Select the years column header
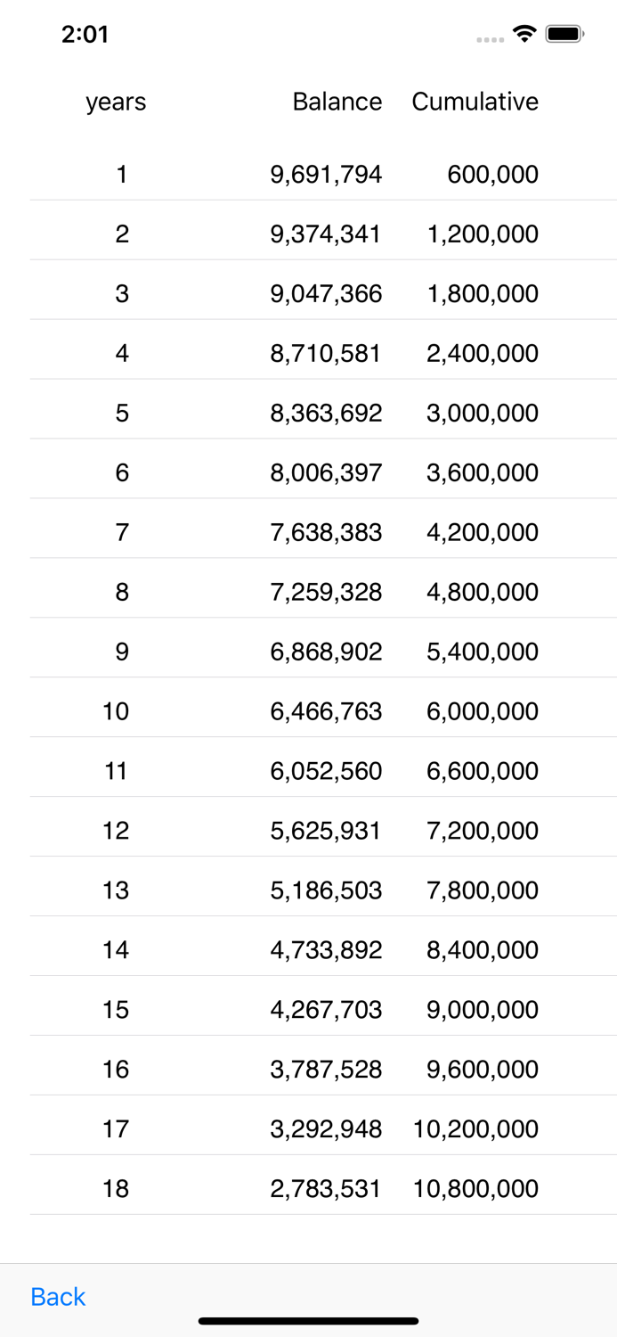 click(x=116, y=102)
